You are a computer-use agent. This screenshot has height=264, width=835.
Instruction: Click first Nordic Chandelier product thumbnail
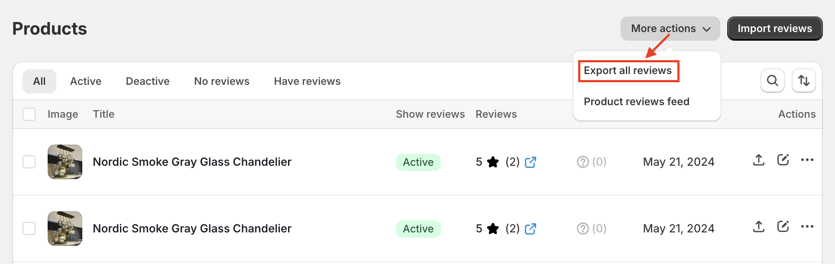coord(65,162)
